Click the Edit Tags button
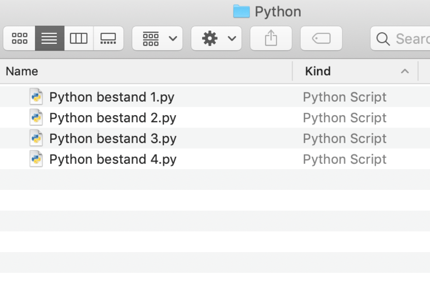This screenshot has height=289, width=430. pos(321,39)
